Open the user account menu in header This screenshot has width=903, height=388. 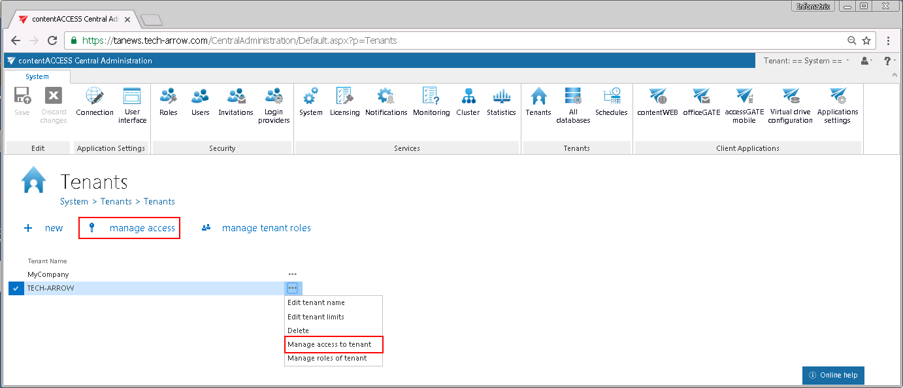click(867, 61)
